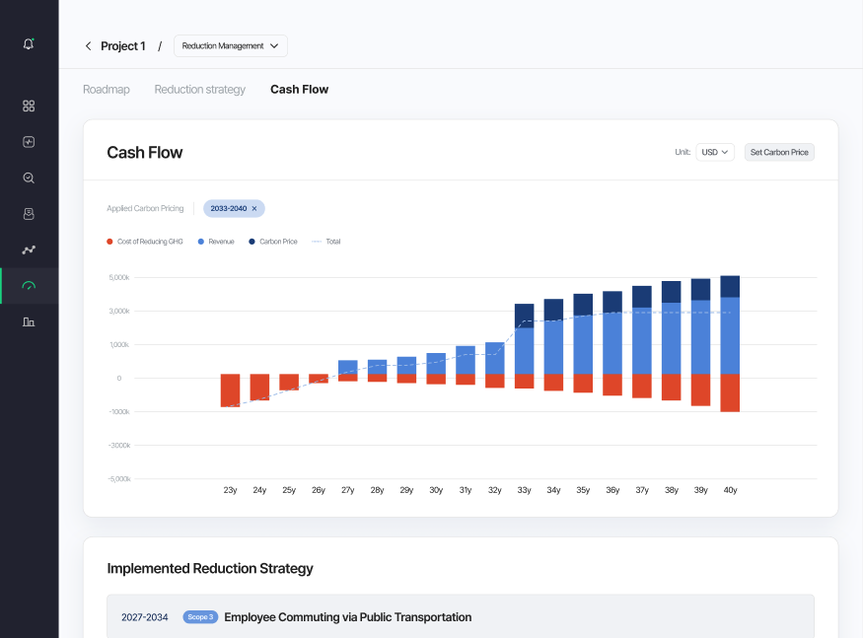Open the dashboard grid icon in sidebar
Image resolution: width=863 pixels, height=638 pixels.
[x=29, y=106]
